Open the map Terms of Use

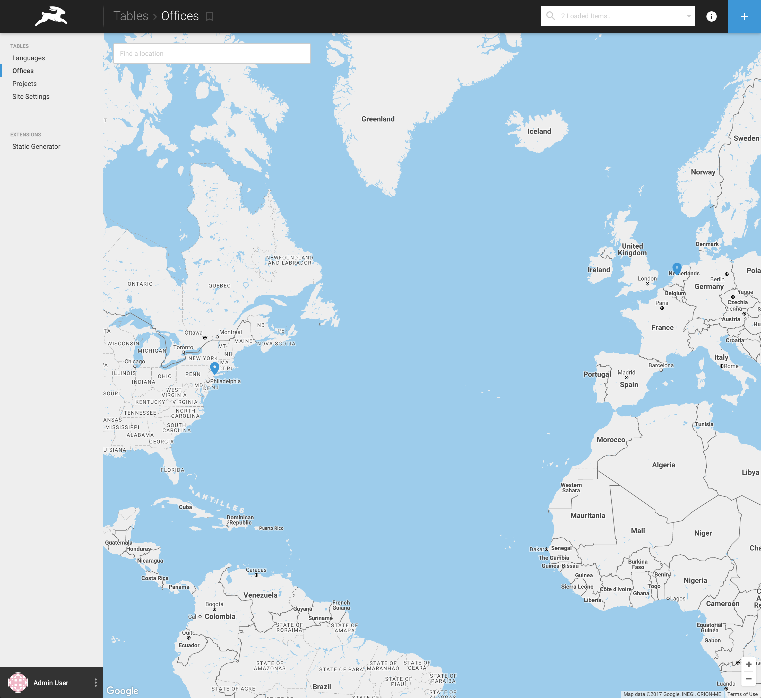[x=742, y=694]
